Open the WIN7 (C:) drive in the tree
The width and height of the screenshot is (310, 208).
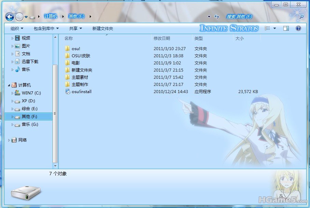[x=31, y=93]
